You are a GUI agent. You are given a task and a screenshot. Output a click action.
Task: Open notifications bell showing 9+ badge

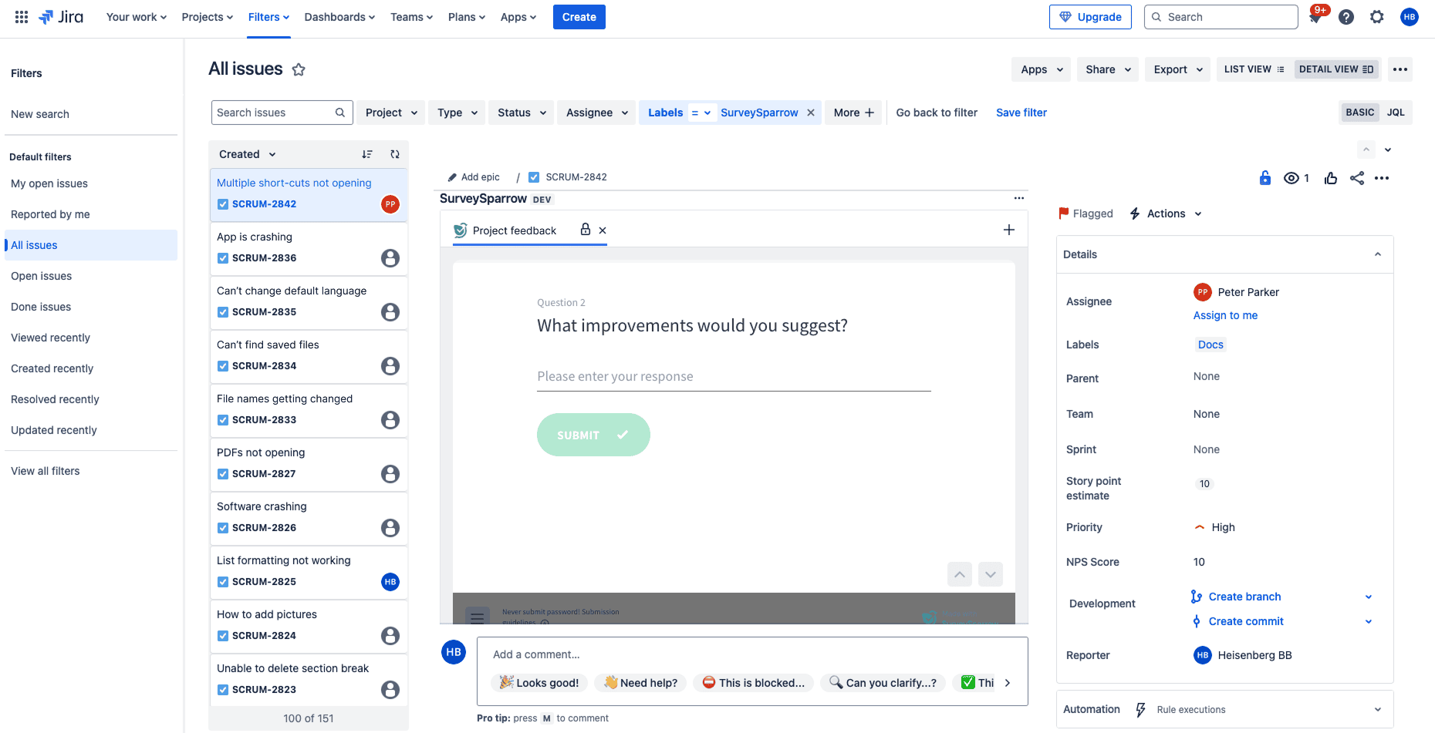pyautogui.click(x=1316, y=16)
